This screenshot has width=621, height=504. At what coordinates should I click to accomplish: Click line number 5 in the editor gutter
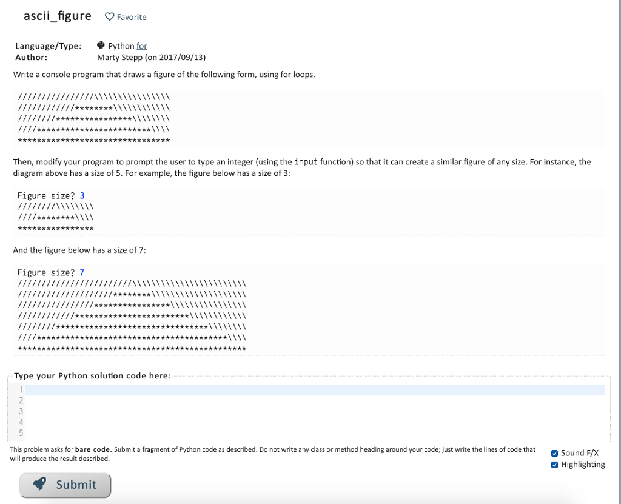pyautogui.click(x=21, y=433)
